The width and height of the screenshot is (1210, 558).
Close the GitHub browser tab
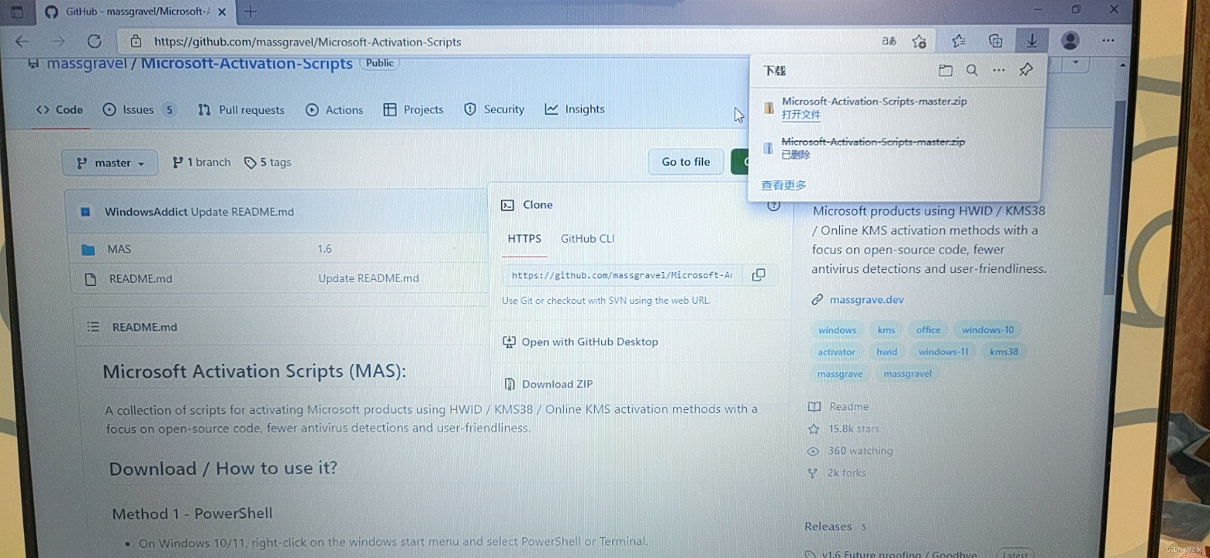(222, 12)
